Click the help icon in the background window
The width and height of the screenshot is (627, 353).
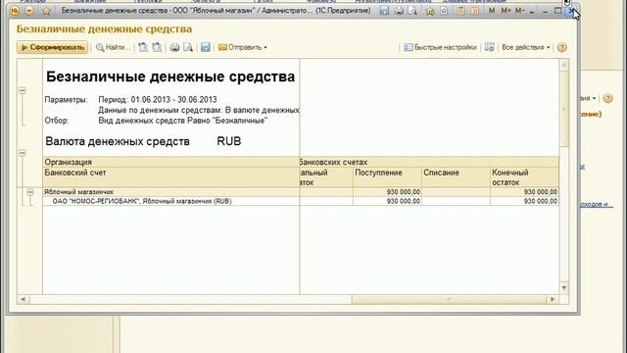point(607,98)
